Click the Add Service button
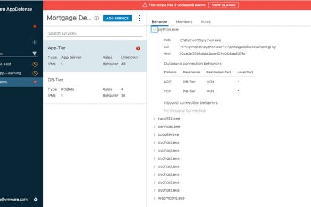The image size is (311, 207). click(117, 18)
